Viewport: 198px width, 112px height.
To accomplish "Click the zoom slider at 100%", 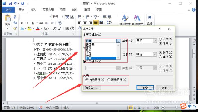I will tap(176, 107).
